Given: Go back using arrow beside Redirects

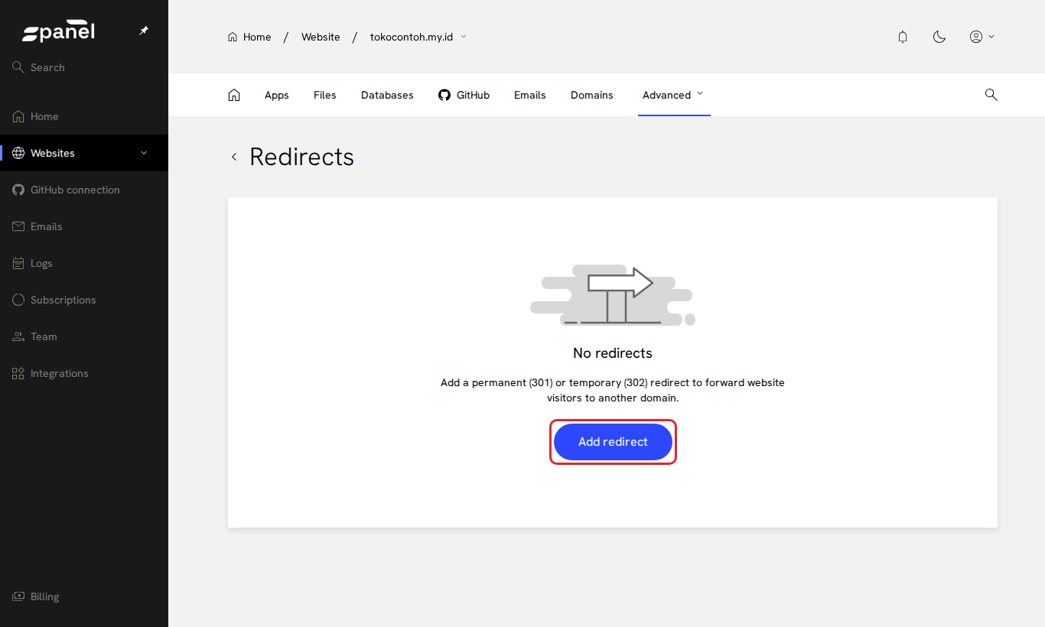Looking at the screenshot, I should [x=234, y=157].
